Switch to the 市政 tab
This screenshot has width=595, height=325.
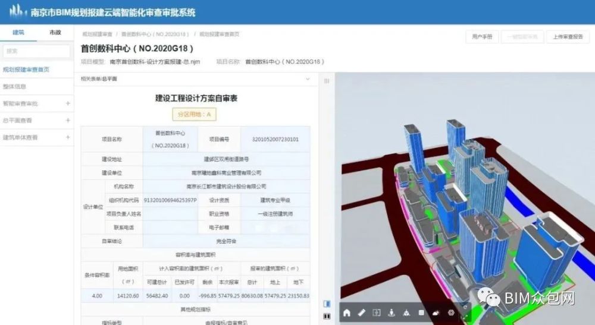[55, 33]
